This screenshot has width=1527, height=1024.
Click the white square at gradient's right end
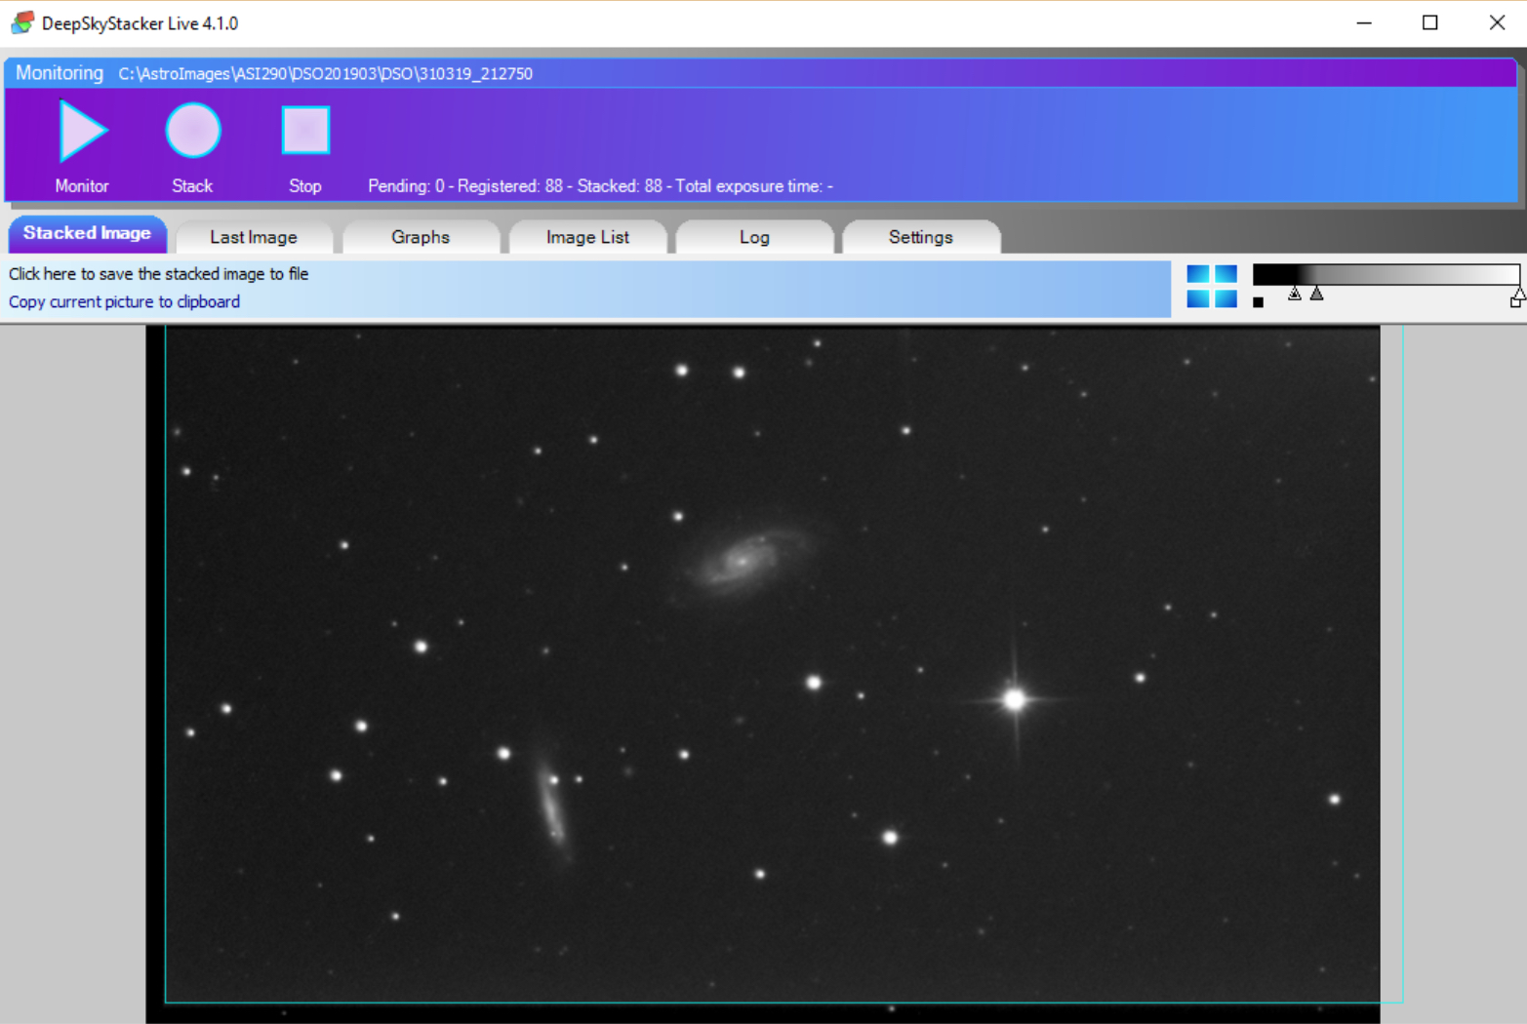pyautogui.click(x=1515, y=302)
